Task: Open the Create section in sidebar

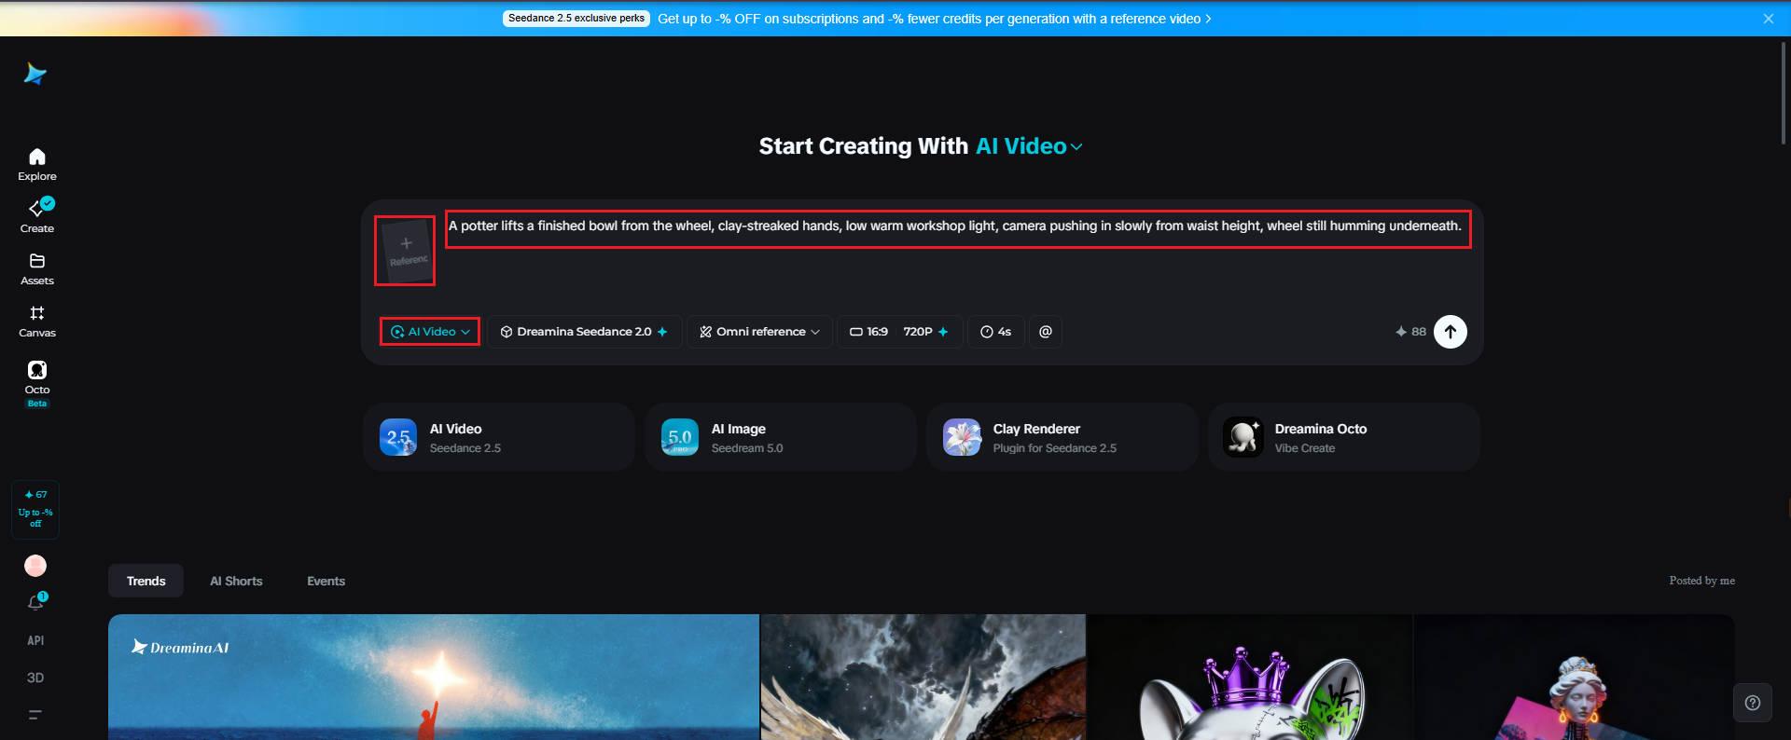Action: point(37,216)
